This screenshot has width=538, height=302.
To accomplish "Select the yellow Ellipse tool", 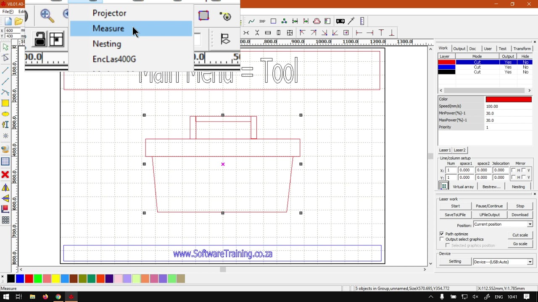I will (x=5, y=114).
